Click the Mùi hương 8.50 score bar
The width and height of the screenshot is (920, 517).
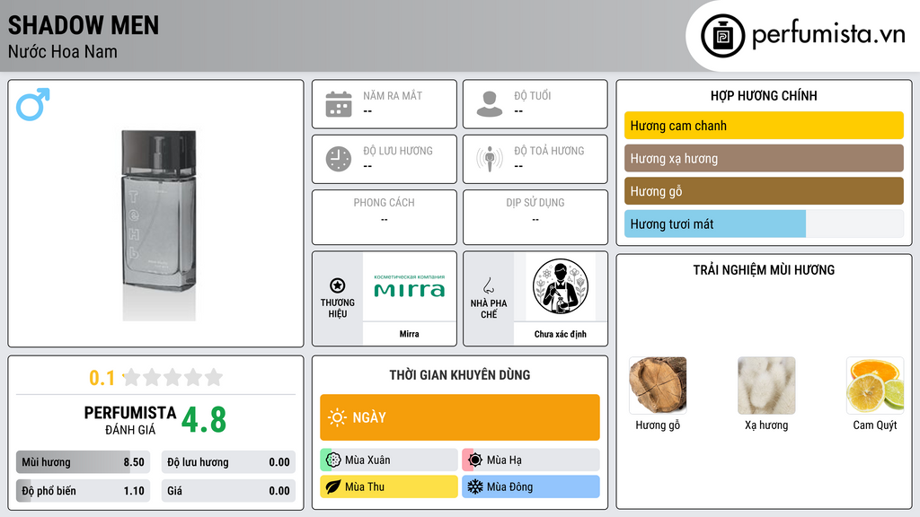(84, 462)
